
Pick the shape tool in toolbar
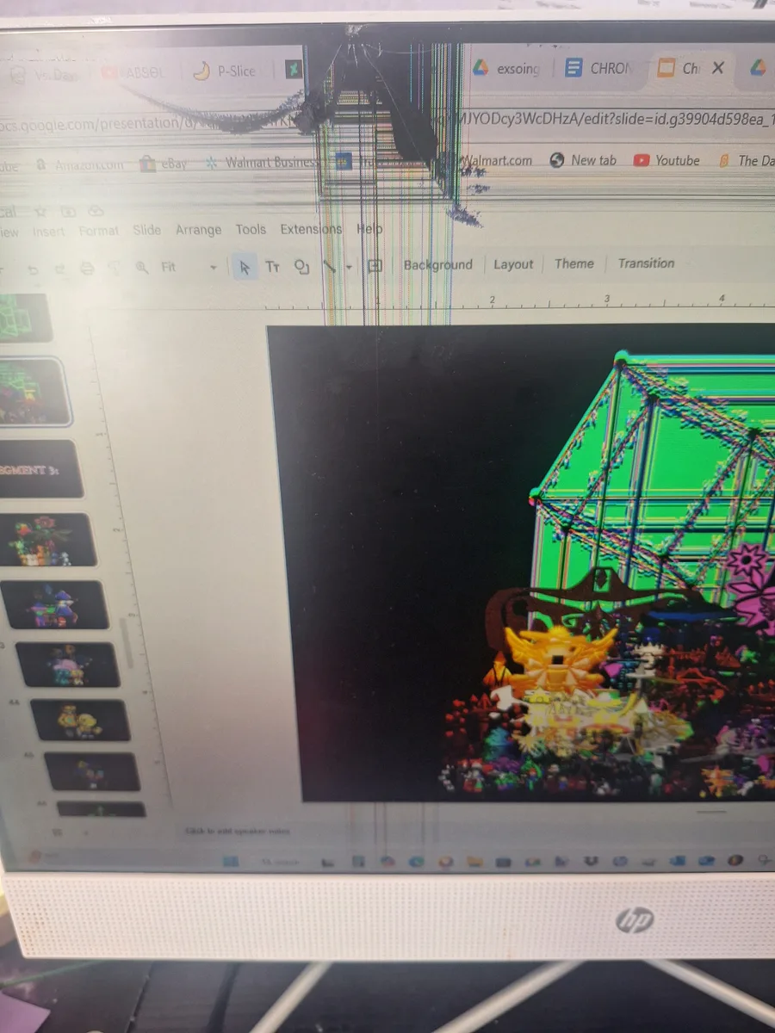click(x=301, y=267)
